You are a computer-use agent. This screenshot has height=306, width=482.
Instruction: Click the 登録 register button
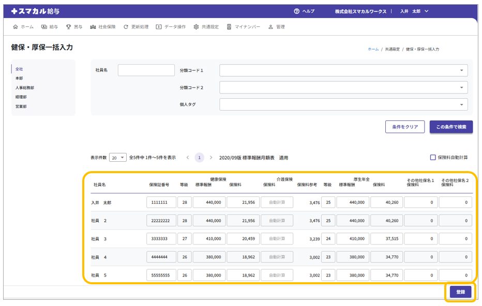460,292
